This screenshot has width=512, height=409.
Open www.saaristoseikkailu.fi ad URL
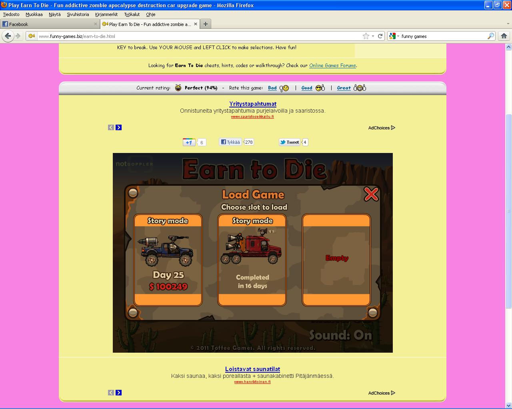tap(252, 117)
